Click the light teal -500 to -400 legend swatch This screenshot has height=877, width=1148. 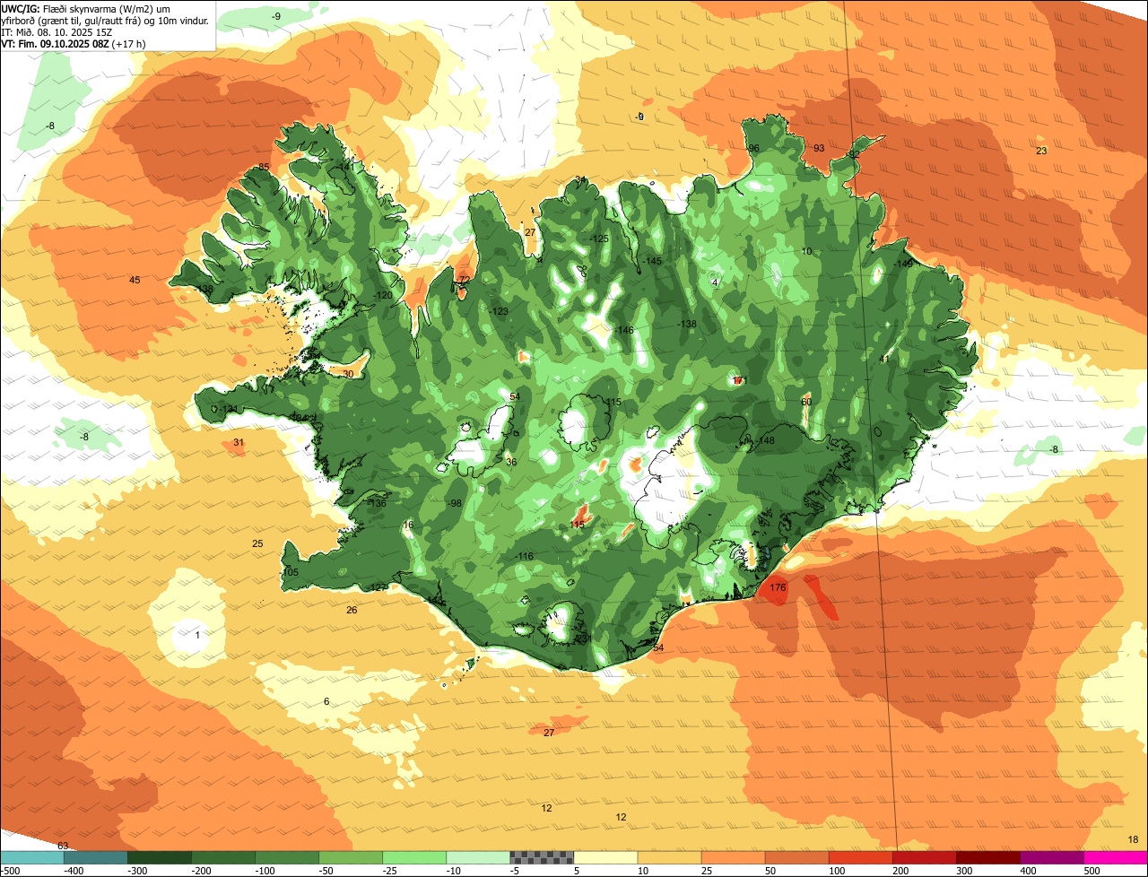coord(32,857)
